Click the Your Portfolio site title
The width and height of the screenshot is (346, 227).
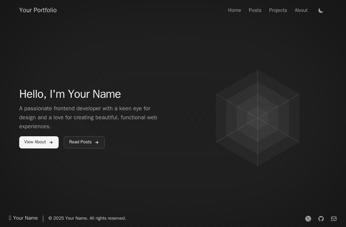tap(38, 10)
